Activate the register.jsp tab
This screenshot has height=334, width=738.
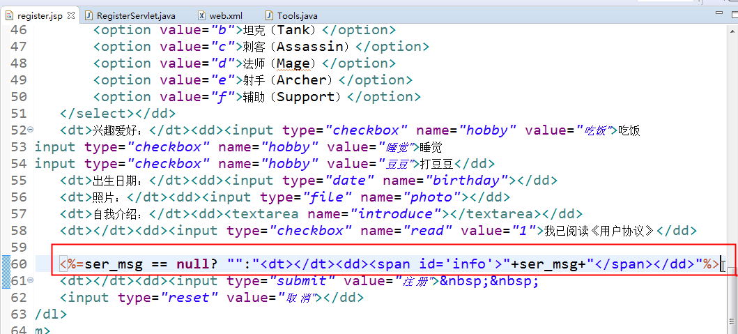40,15
